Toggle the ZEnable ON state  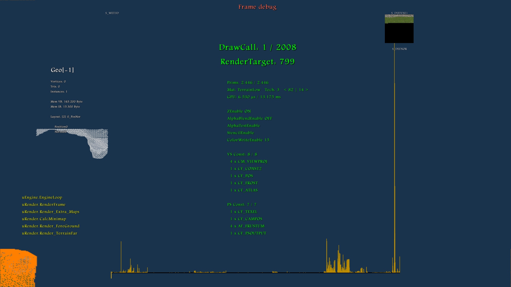pos(239,111)
